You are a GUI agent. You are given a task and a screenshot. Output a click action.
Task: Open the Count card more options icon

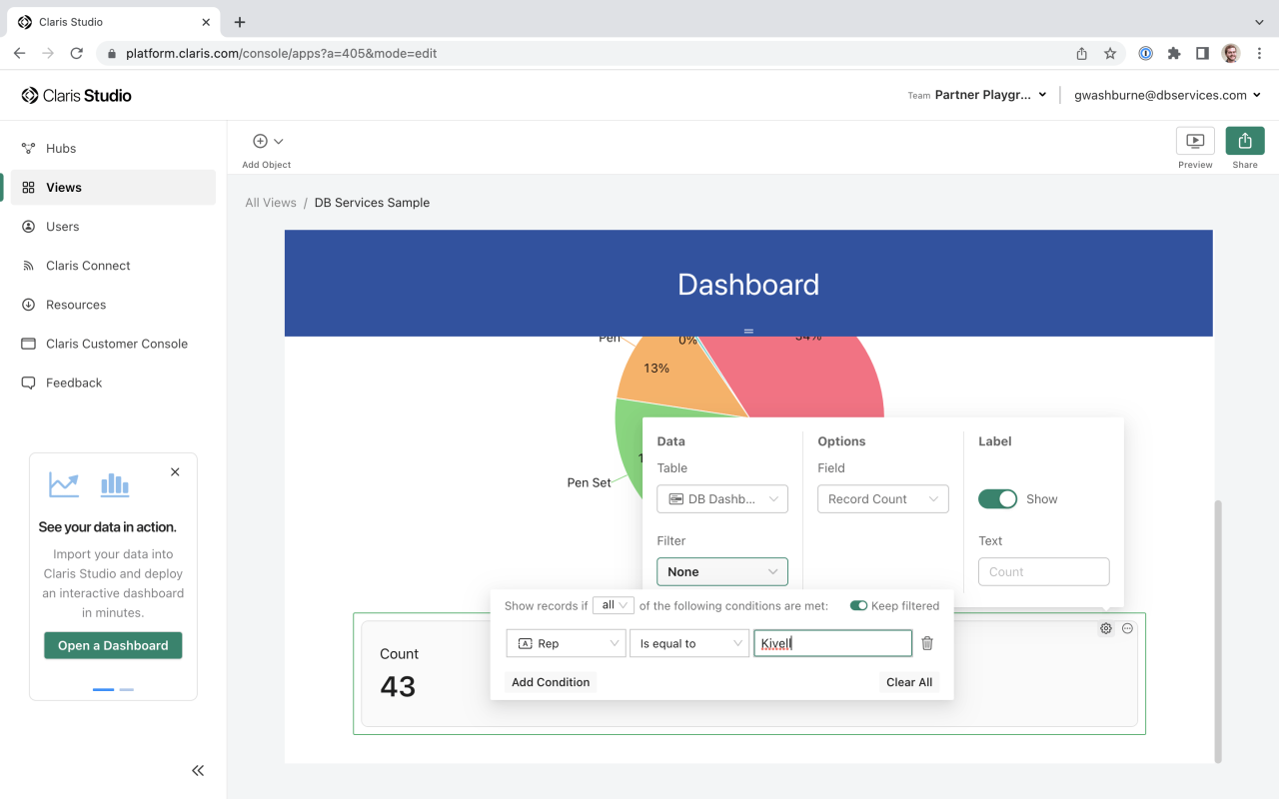point(1127,628)
